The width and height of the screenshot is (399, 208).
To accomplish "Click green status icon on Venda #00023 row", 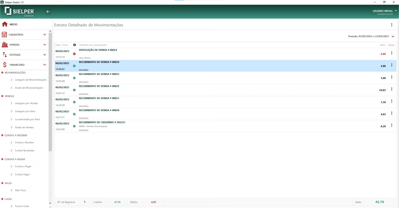I will 74,78.
